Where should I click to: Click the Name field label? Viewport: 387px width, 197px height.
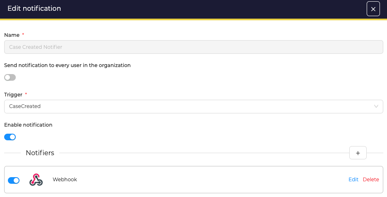pyautogui.click(x=12, y=35)
